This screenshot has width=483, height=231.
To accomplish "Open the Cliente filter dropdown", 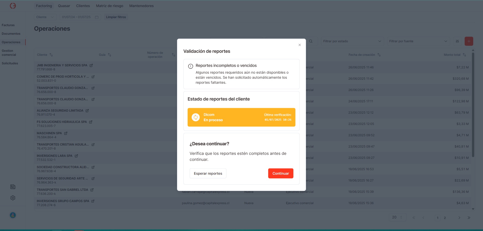I will [45, 17].
